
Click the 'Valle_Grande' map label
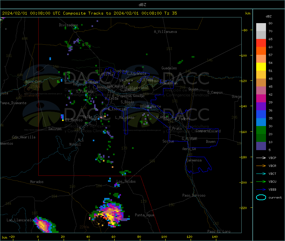click(x=94, y=117)
